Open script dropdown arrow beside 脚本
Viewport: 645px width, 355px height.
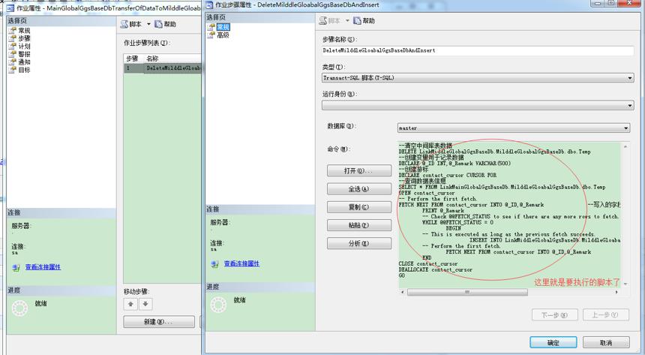148,24
